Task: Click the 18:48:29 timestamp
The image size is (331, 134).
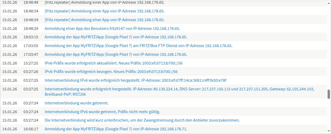Action: point(31,29)
